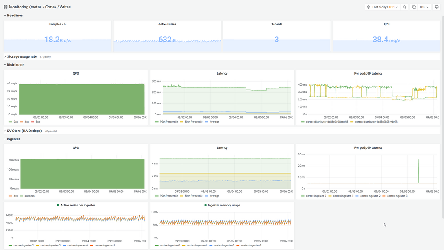Click the yellow 50th Percentile swatch in Ingester Latency
Image resolution: width=444 pixels, height=250 pixels.
coord(181,196)
